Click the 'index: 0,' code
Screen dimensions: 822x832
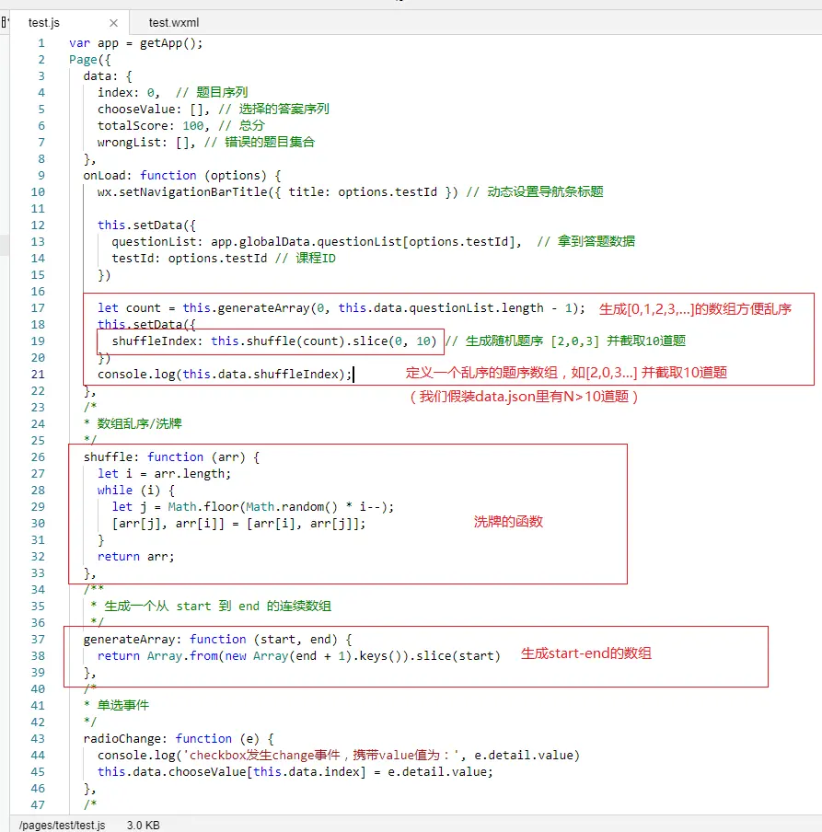point(129,92)
